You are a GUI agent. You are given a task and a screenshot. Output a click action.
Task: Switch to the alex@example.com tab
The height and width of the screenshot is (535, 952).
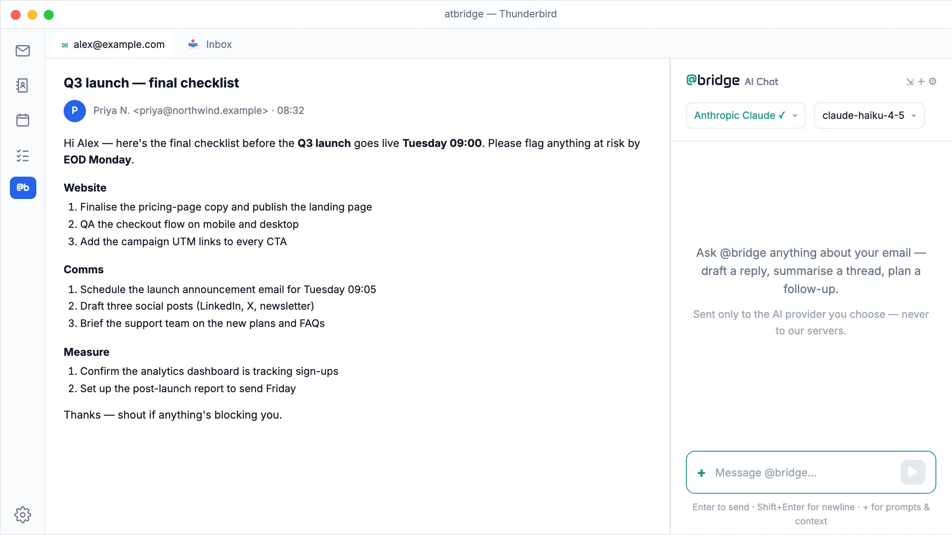(114, 44)
